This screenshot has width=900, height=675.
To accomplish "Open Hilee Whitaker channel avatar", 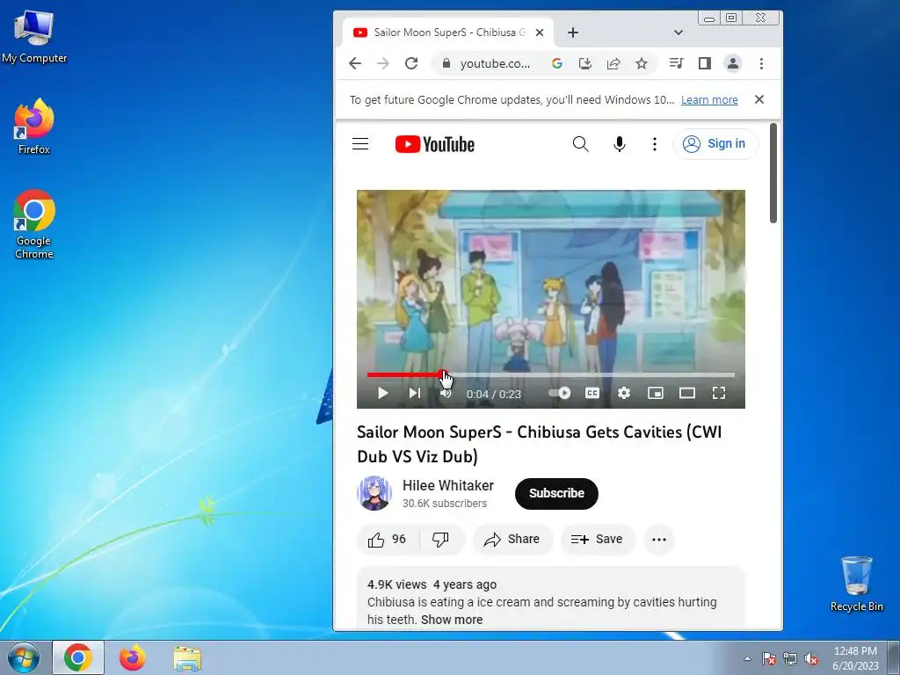I will point(374,493).
